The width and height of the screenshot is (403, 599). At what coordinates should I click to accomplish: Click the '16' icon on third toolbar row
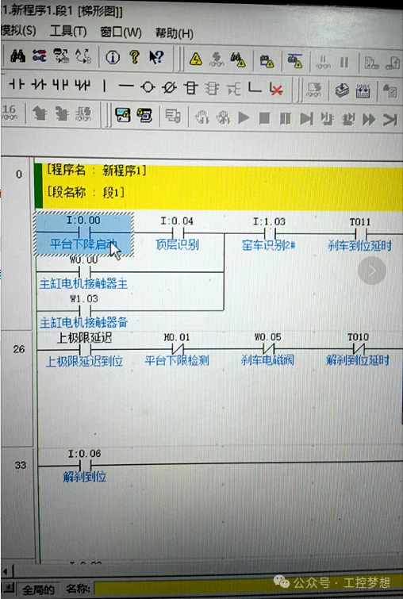point(10,112)
